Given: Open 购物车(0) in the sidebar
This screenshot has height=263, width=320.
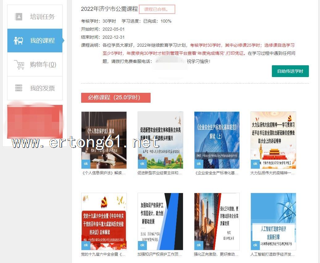Looking at the screenshot, I should tap(43, 65).
